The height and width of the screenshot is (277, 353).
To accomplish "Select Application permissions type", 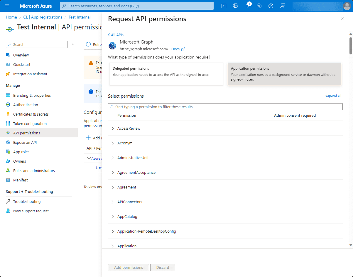I will click(284, 74).
